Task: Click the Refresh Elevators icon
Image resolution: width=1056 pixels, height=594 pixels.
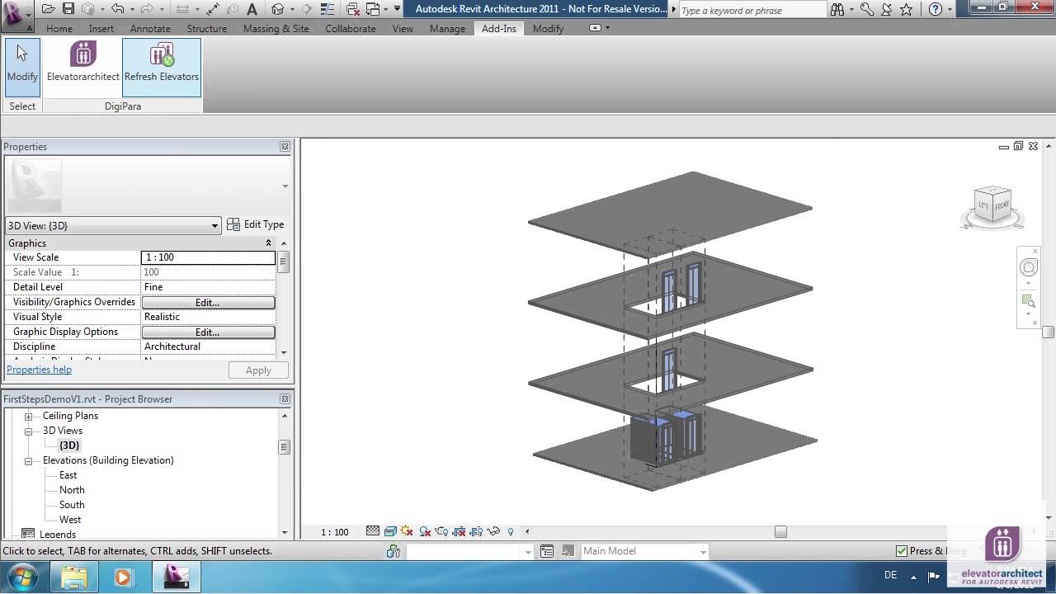Action: pos(162,55)
